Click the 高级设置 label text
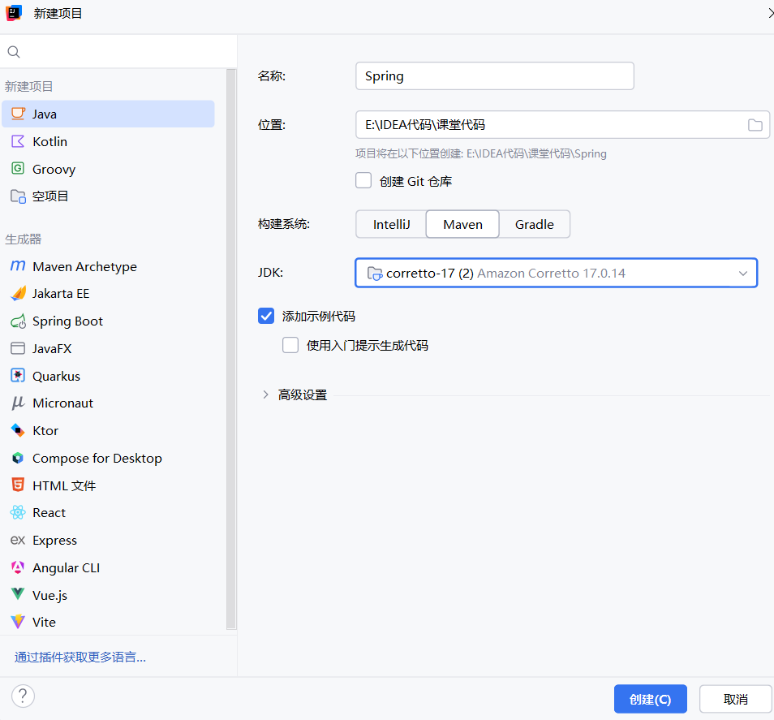 [x=303, y=395]
